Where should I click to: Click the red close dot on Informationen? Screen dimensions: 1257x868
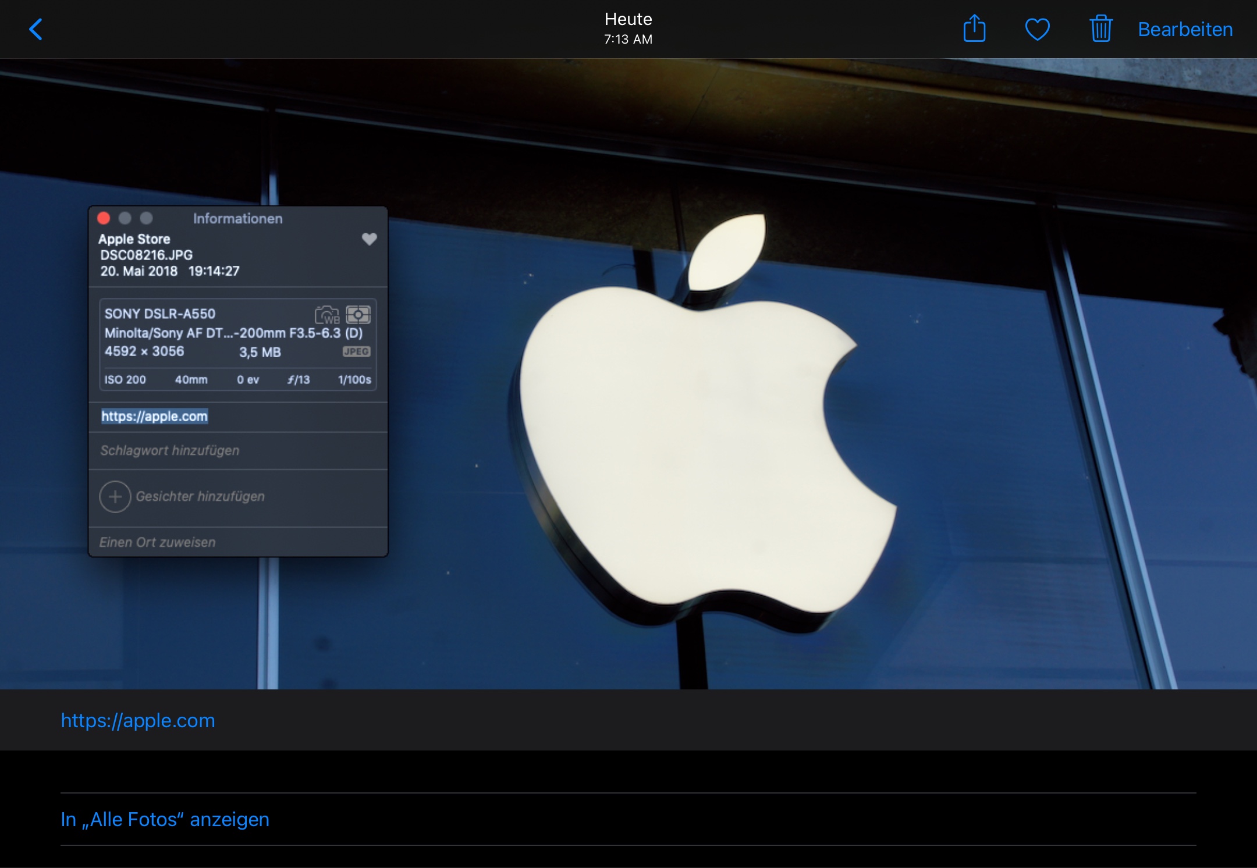coord(104,218)
